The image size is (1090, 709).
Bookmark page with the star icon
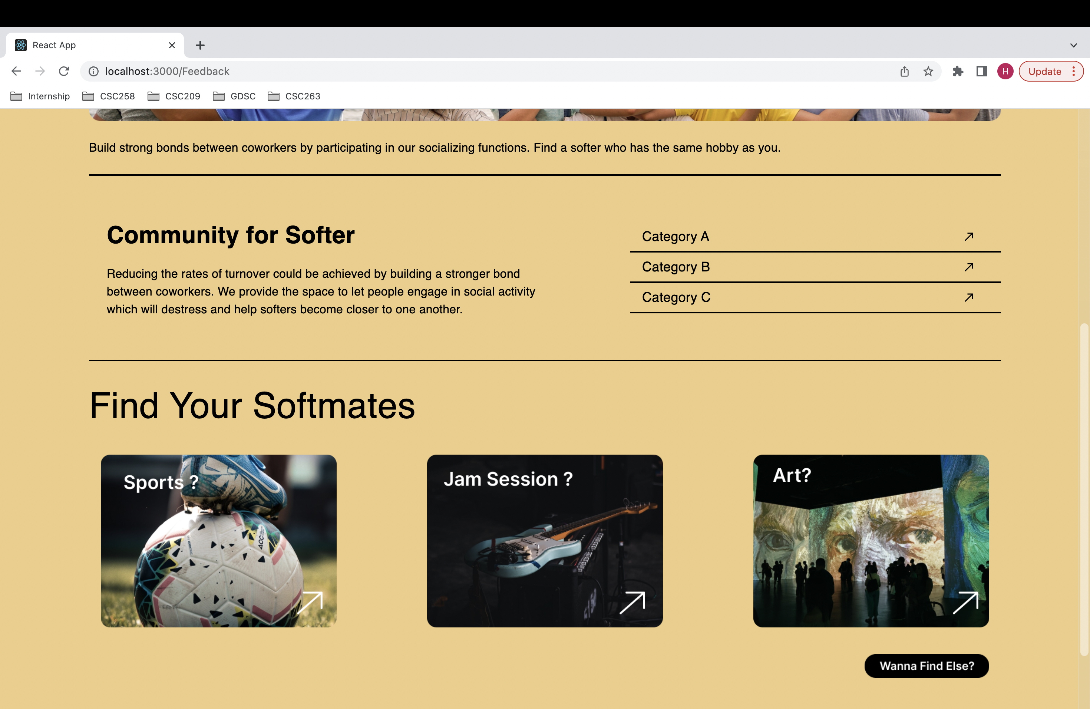tap(928, 72)
